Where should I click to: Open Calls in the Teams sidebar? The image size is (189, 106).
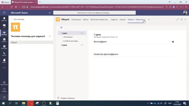4,54
